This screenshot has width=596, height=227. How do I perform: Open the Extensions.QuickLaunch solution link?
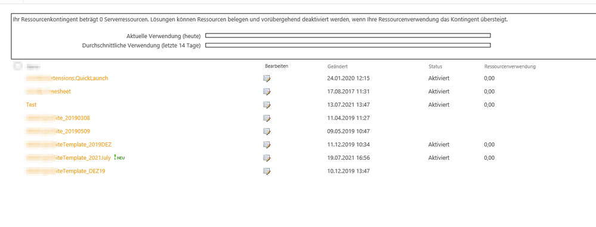click(67, 78)
